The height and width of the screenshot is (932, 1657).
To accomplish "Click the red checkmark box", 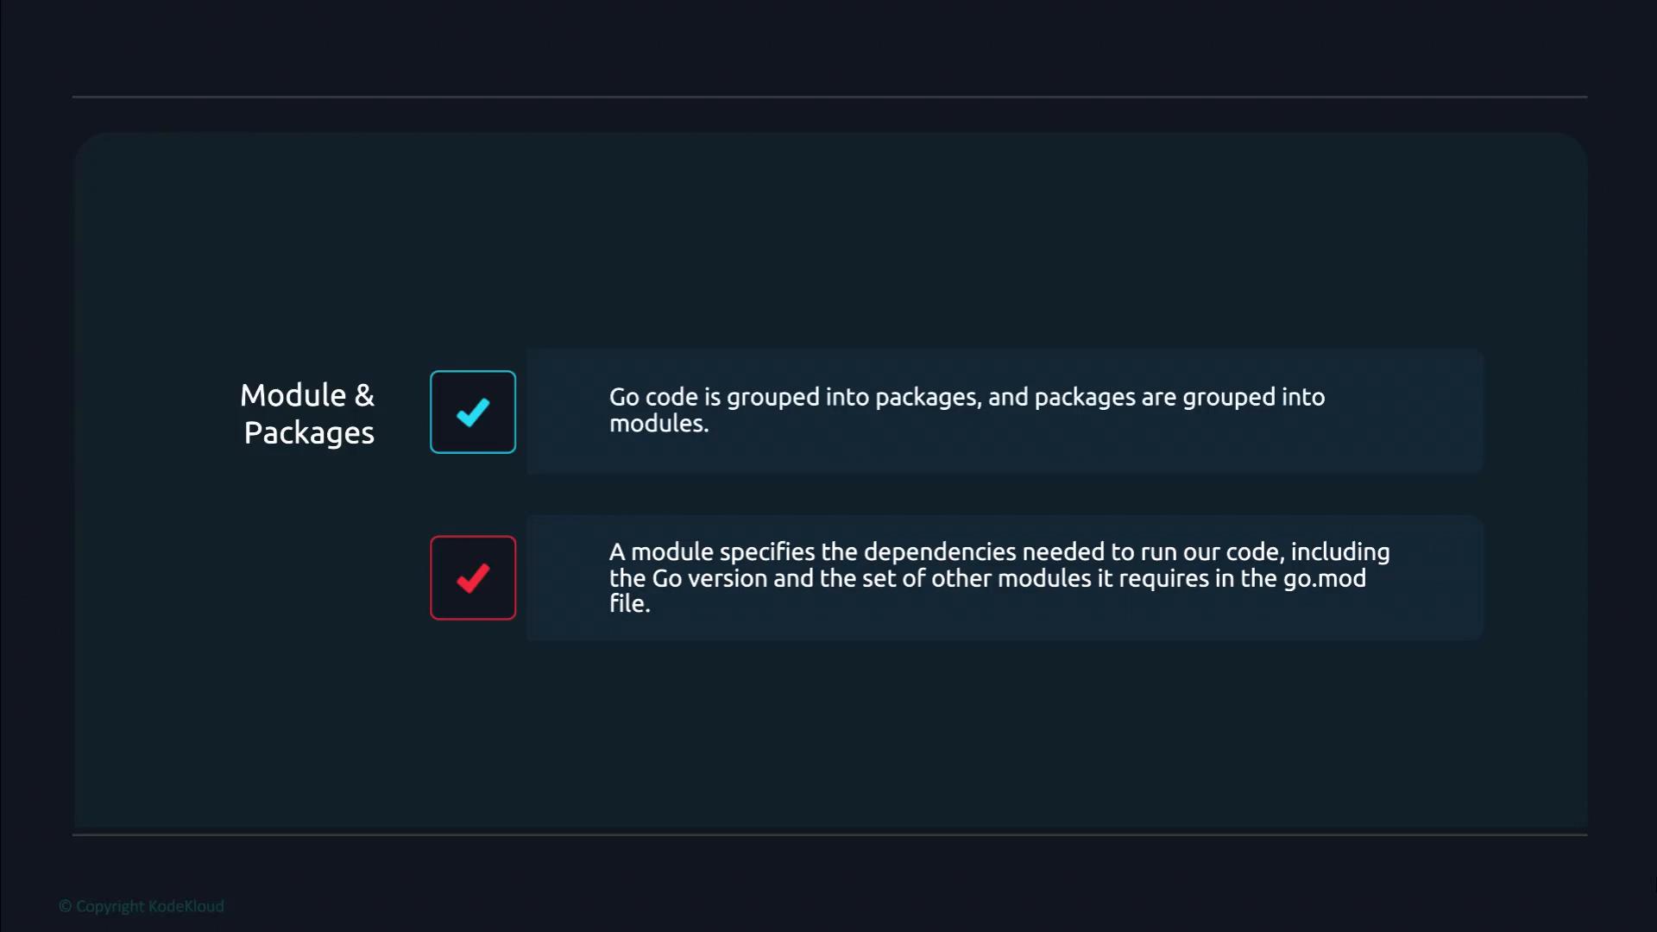I will [473, 577].
